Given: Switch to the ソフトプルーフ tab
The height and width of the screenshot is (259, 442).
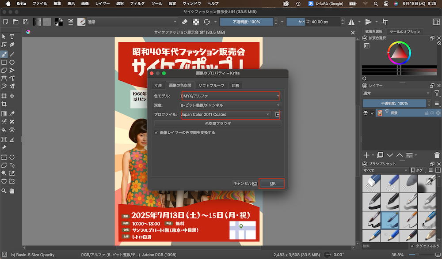Looking at the screenshot, I should (x=211, y=86).
